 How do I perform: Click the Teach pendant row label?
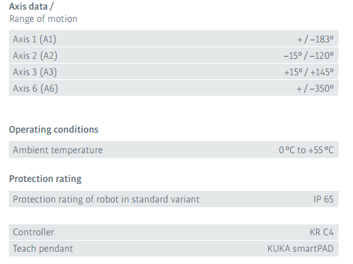(x=43, y=248)
